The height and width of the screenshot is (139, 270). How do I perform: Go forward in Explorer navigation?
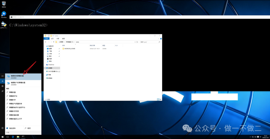pos(49,42)
